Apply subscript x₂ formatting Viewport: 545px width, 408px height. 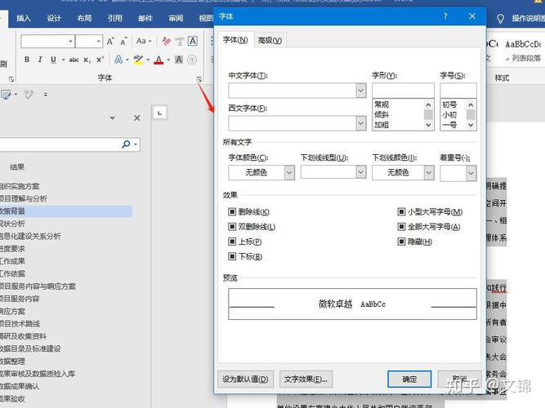(87, 60)
